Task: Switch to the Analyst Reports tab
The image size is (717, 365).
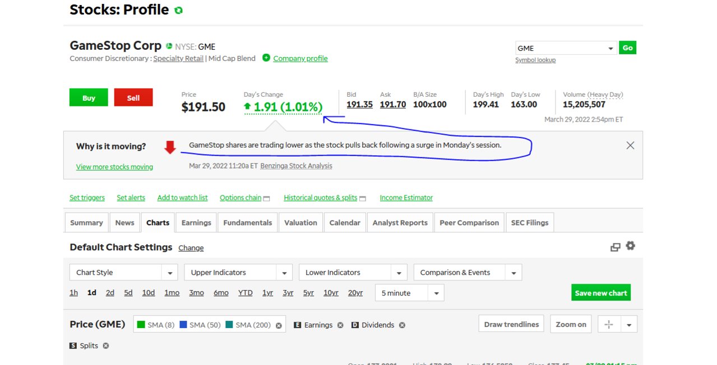Action: [x=400, y=222]
